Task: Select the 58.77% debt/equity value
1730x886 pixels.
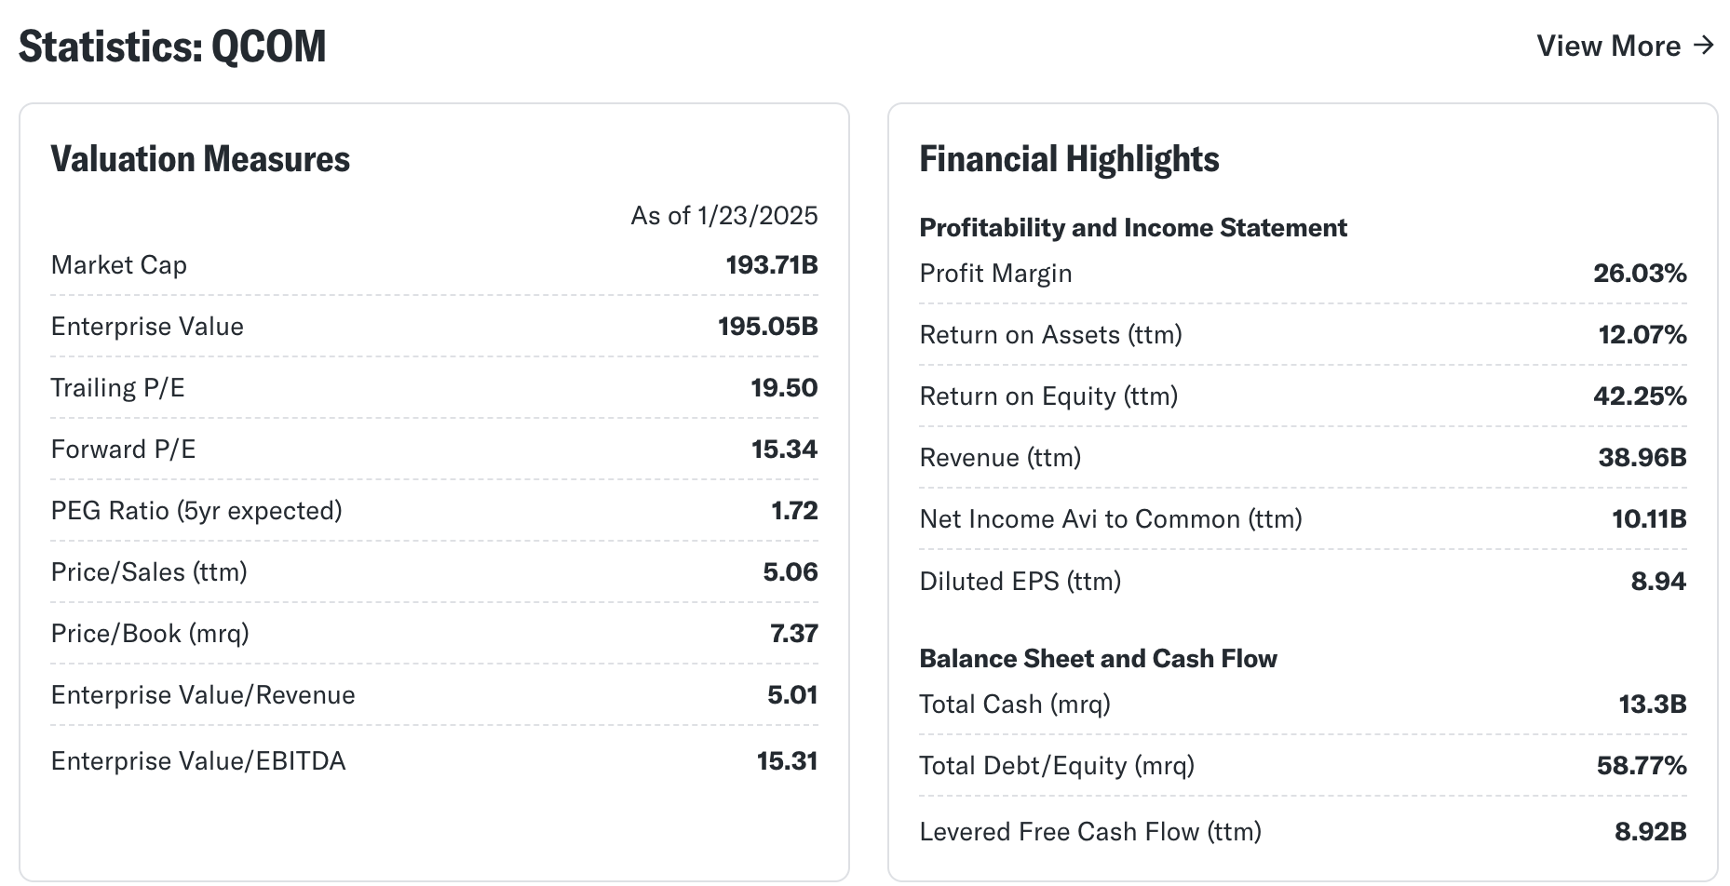Action: 1642,766
